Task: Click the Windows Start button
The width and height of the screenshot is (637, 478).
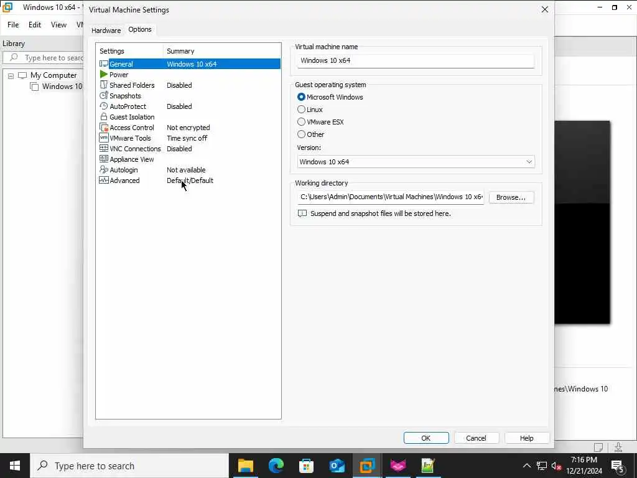Action: tap(15, 466)
